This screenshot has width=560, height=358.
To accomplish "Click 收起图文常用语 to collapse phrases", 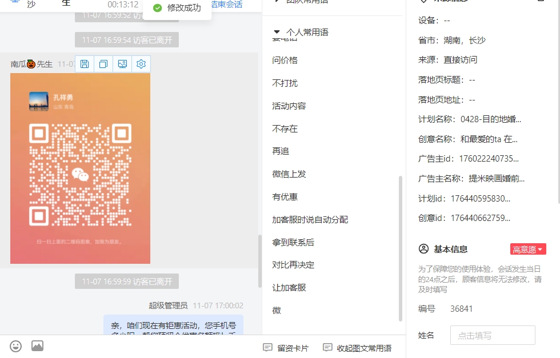I will 357,348.
